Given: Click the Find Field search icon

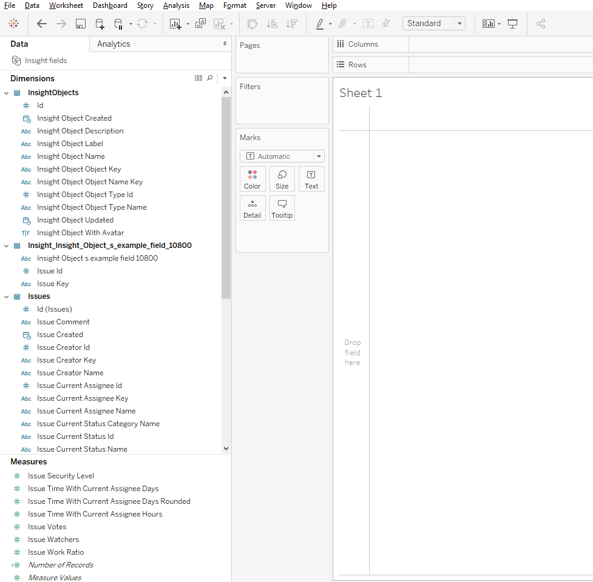Looking at the screenshot, I should pos(210,78).
